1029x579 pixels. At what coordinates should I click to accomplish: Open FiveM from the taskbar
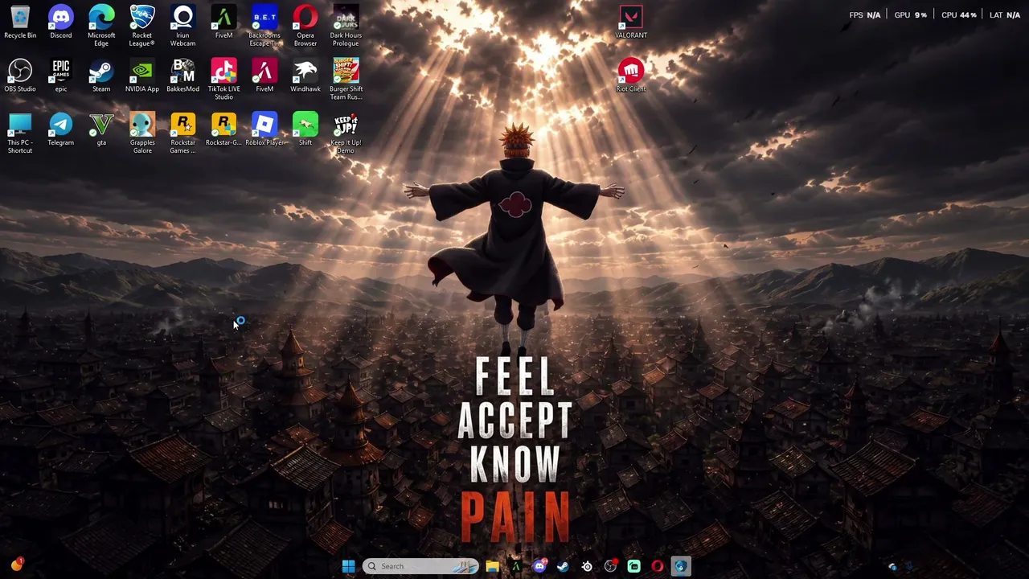tap(516, 566)
